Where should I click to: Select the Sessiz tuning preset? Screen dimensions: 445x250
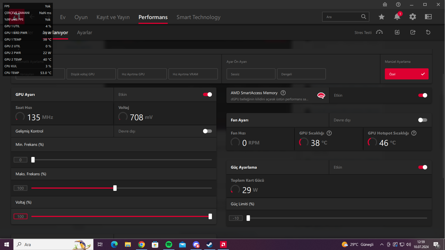251,74
